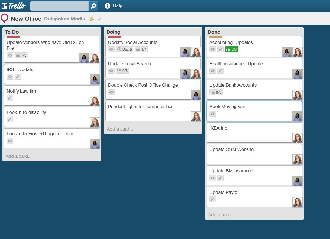Click the eye badge on Update Biz Insurance
The height and width of the screenshot is (239, 330).
(x=213, y=178)
